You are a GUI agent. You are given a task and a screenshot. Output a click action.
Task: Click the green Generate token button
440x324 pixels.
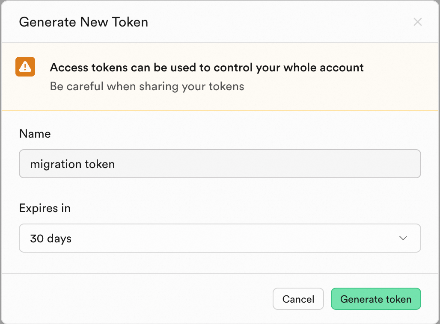point(375,299)
